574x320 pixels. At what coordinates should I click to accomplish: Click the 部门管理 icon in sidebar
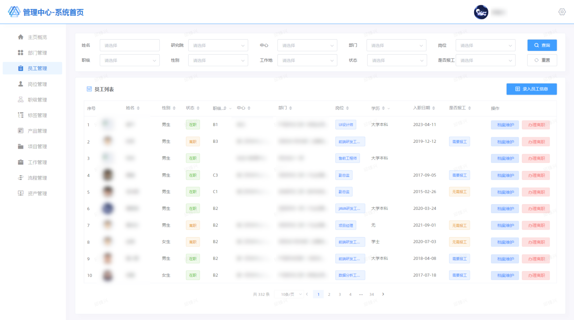pos(20,53)
